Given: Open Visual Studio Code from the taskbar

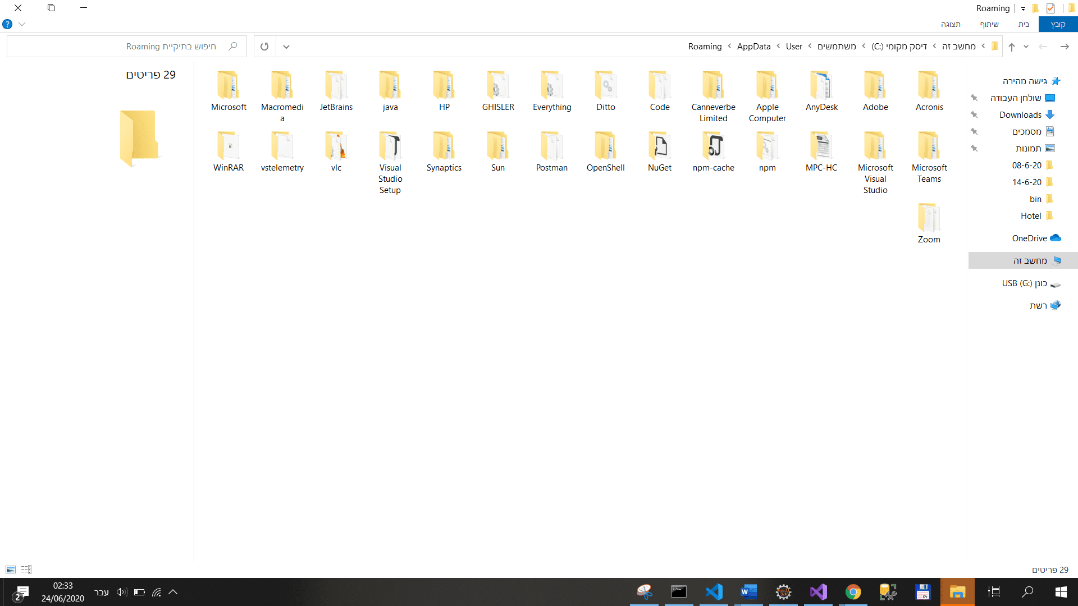Looking at the screenshot, I should (714, 592).
